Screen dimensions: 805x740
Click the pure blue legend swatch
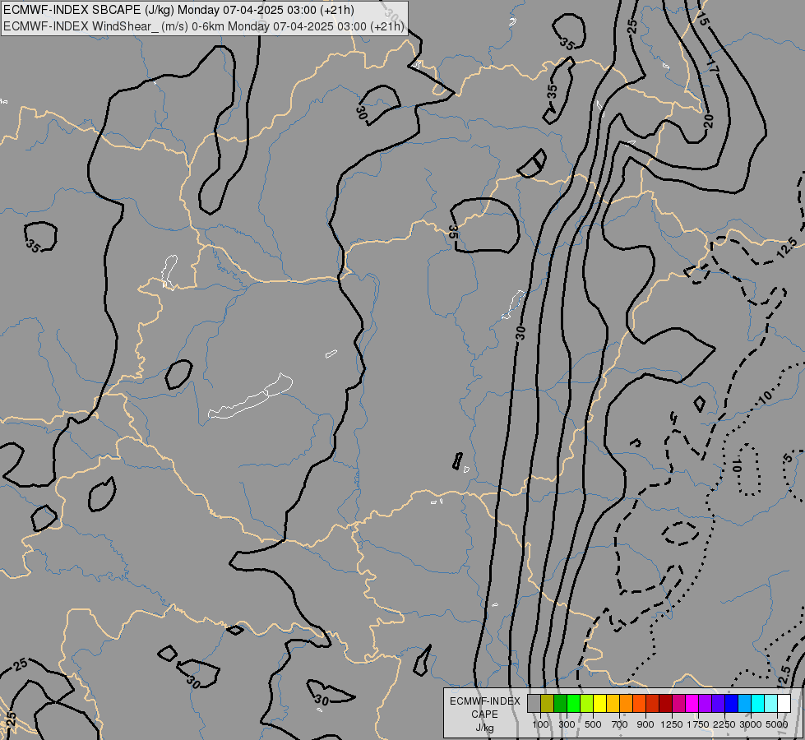(732, 703)
